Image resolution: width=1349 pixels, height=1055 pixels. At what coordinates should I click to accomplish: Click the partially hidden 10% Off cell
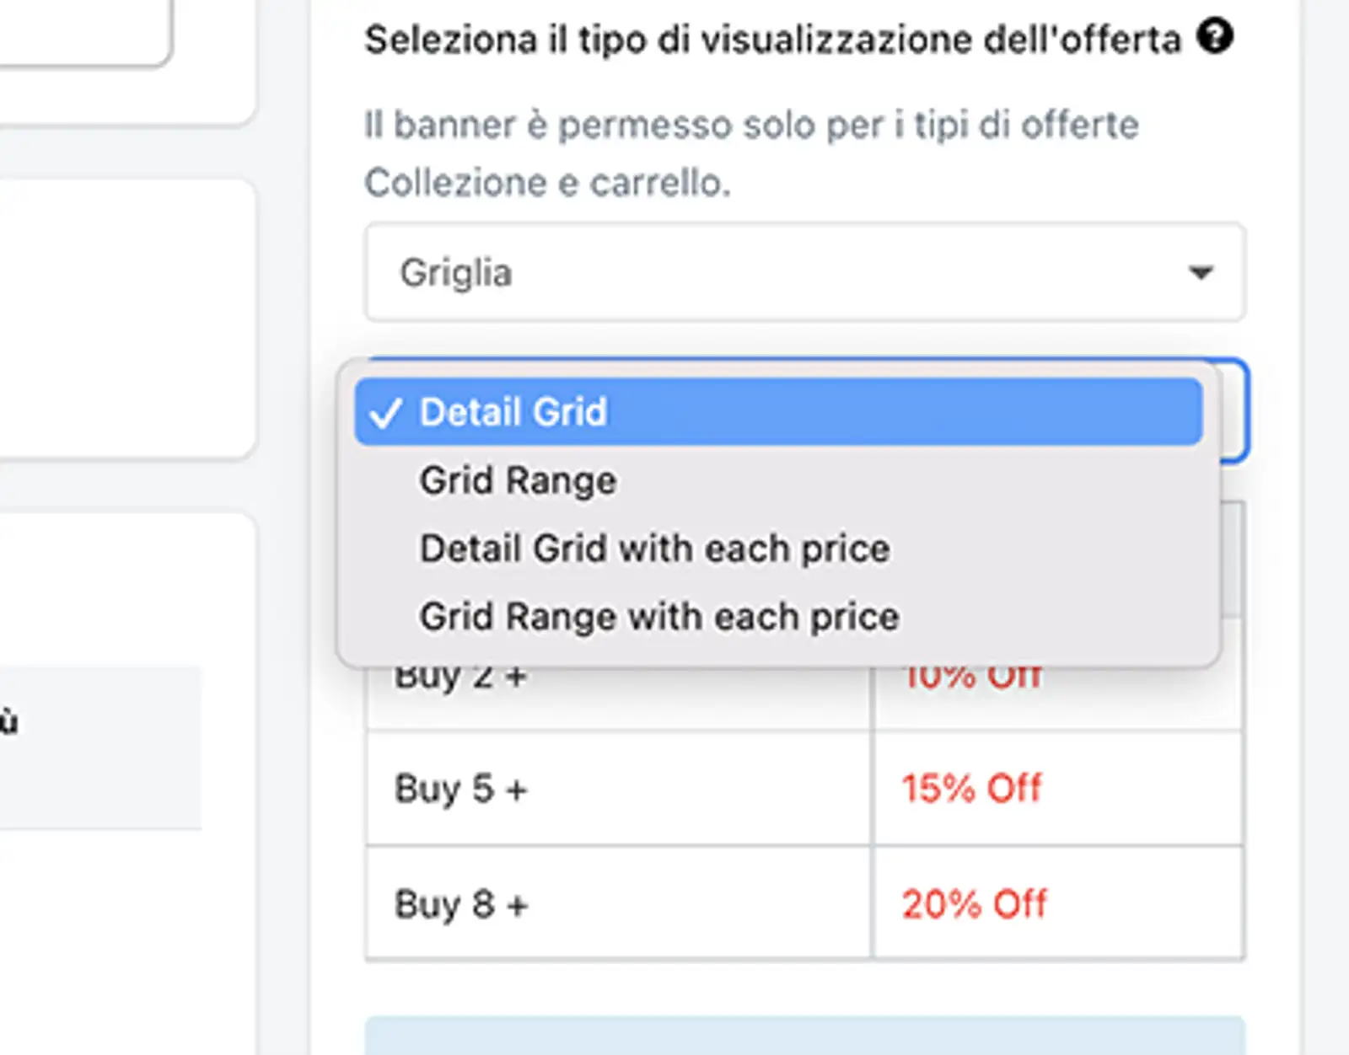[x=1057, y=698]
